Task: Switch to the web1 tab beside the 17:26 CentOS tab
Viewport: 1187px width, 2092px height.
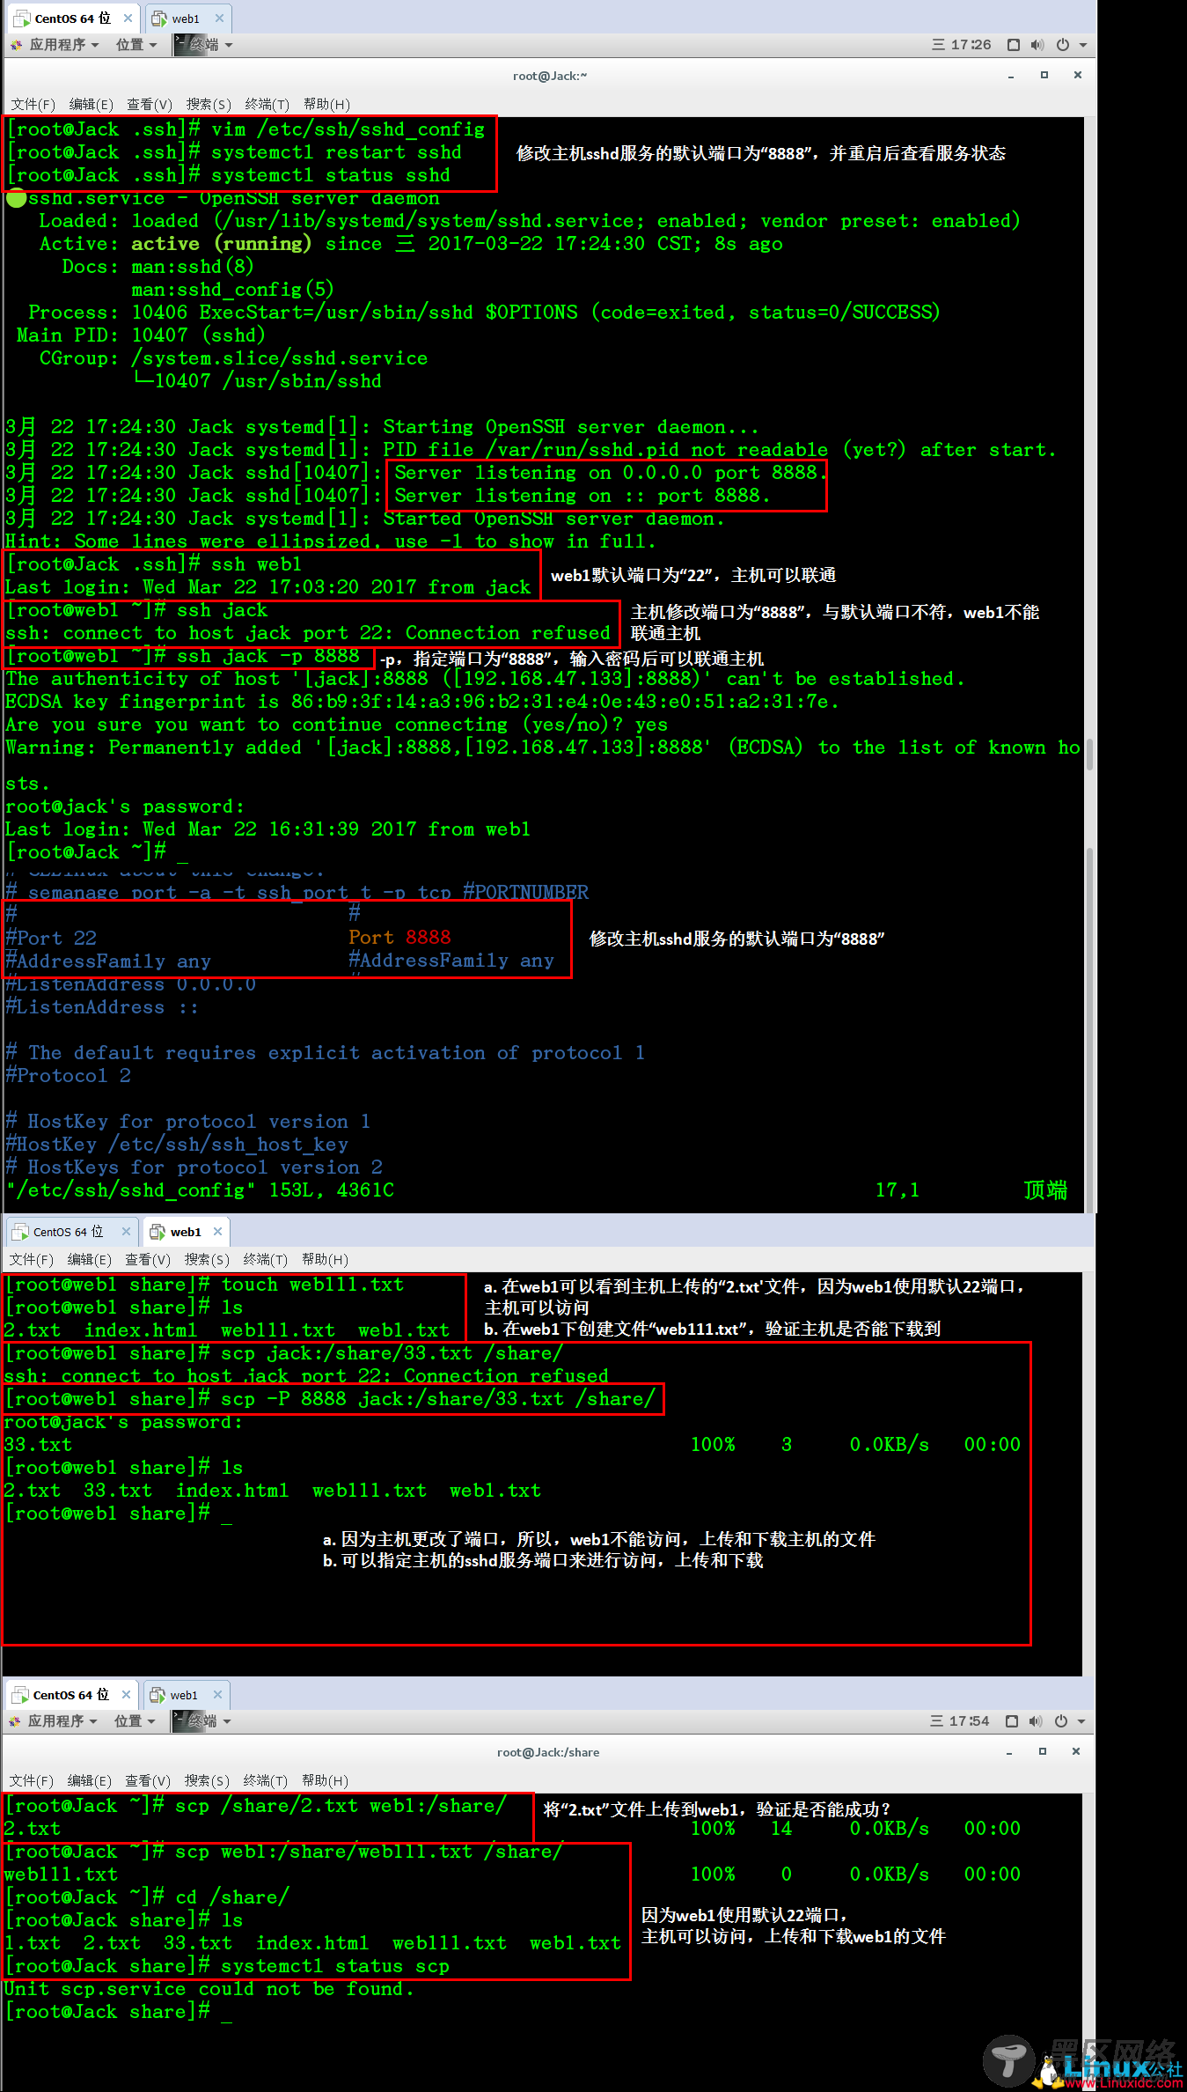Action: [x=187, y=18]
